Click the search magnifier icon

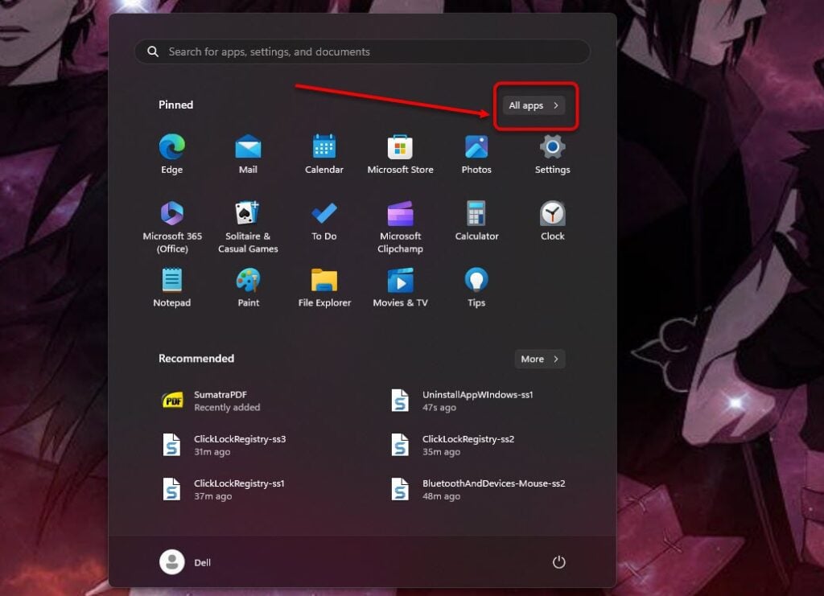click(x=153, y=51)
